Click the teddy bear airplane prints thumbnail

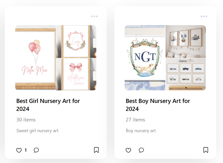[x=186, y=42]
